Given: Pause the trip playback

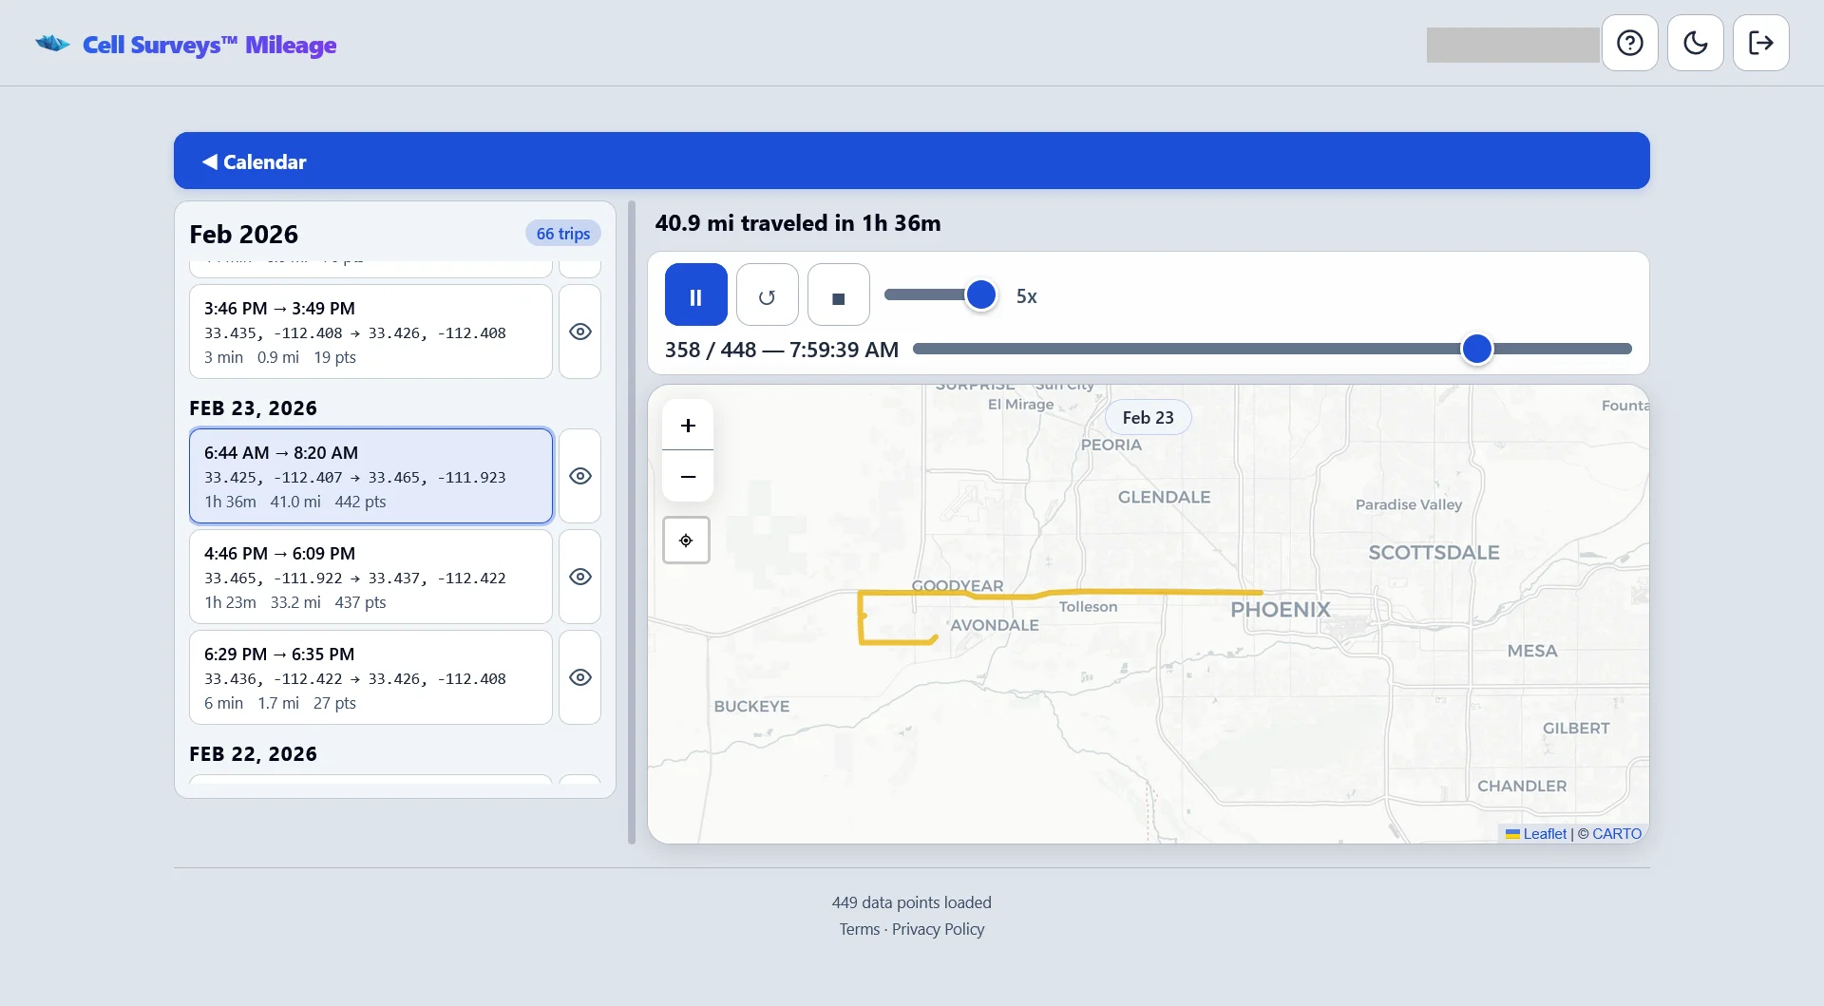Looking at the screenshot, I should (695, 294).
